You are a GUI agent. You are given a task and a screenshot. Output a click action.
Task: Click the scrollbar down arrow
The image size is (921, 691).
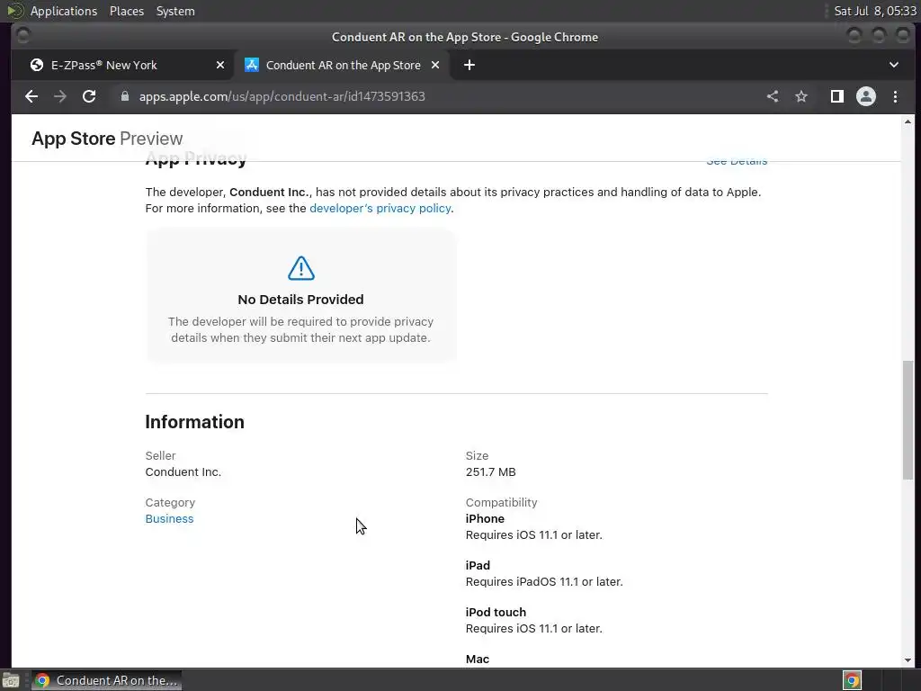pos(908,660)
